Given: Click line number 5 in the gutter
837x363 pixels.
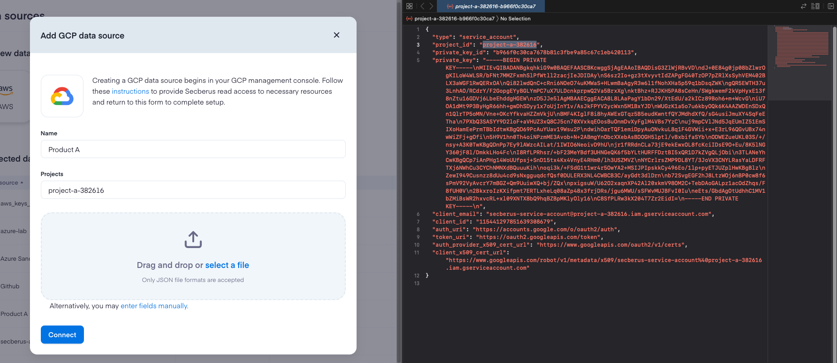Looking at the screenshot, I should (x=418, y=60).
